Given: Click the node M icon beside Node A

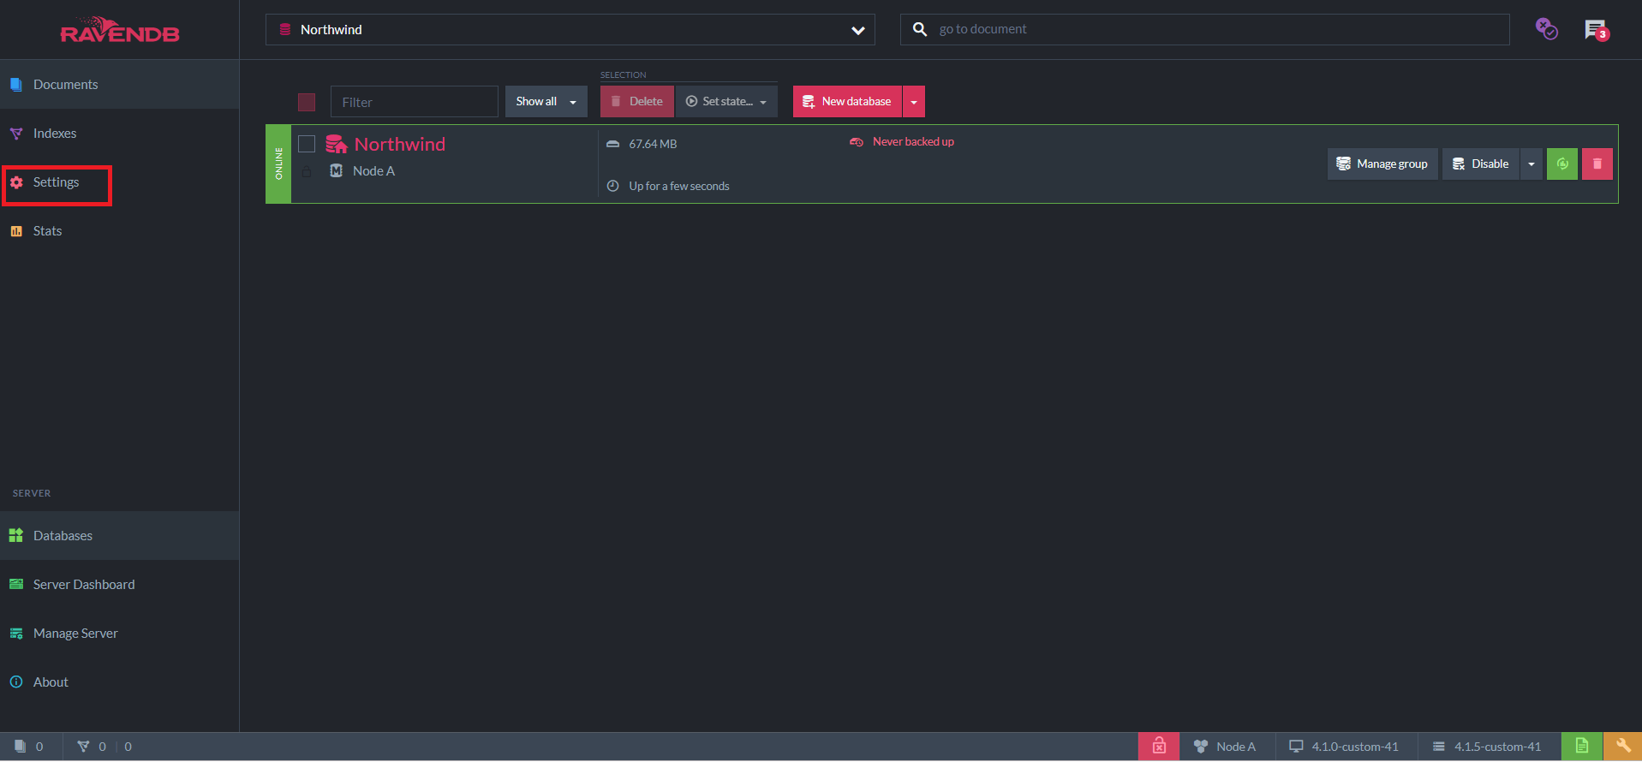Looking at the screenshot, I should [x=337, y=170].
